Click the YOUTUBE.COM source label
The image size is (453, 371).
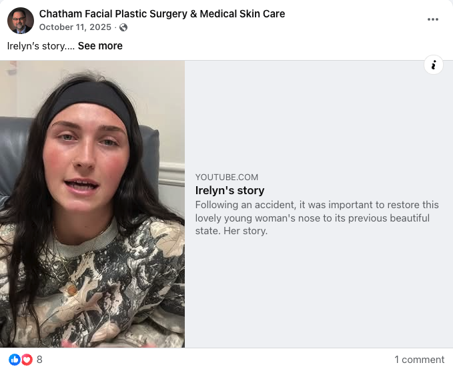227,177
